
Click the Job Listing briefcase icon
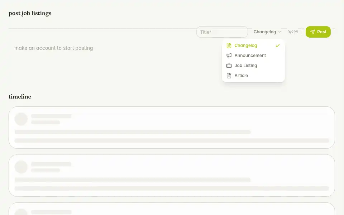(229, 65)
